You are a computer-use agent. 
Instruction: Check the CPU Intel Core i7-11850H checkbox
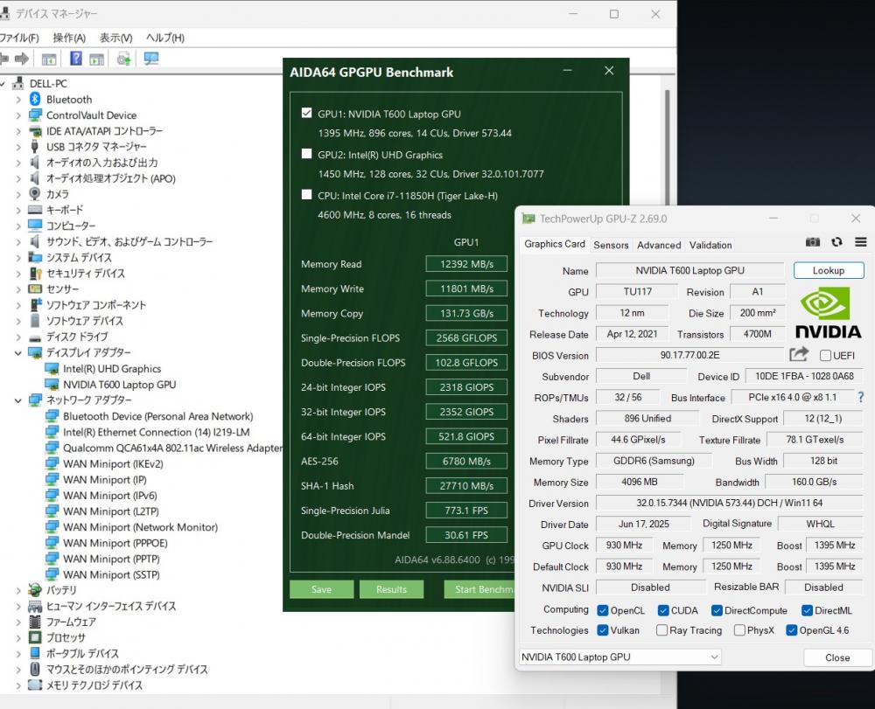306,195
